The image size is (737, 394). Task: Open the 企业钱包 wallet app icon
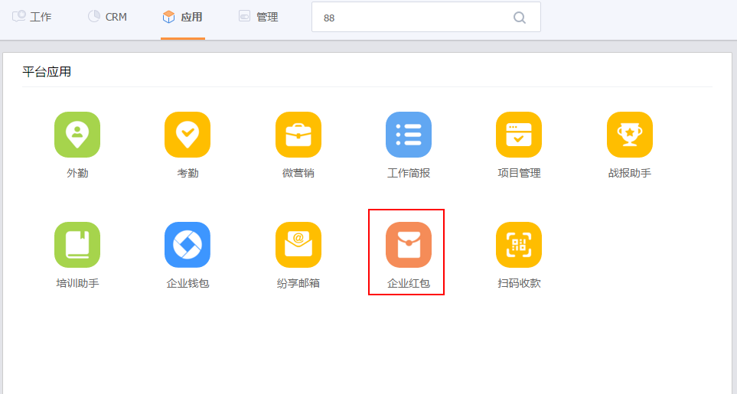click(188, 245)
